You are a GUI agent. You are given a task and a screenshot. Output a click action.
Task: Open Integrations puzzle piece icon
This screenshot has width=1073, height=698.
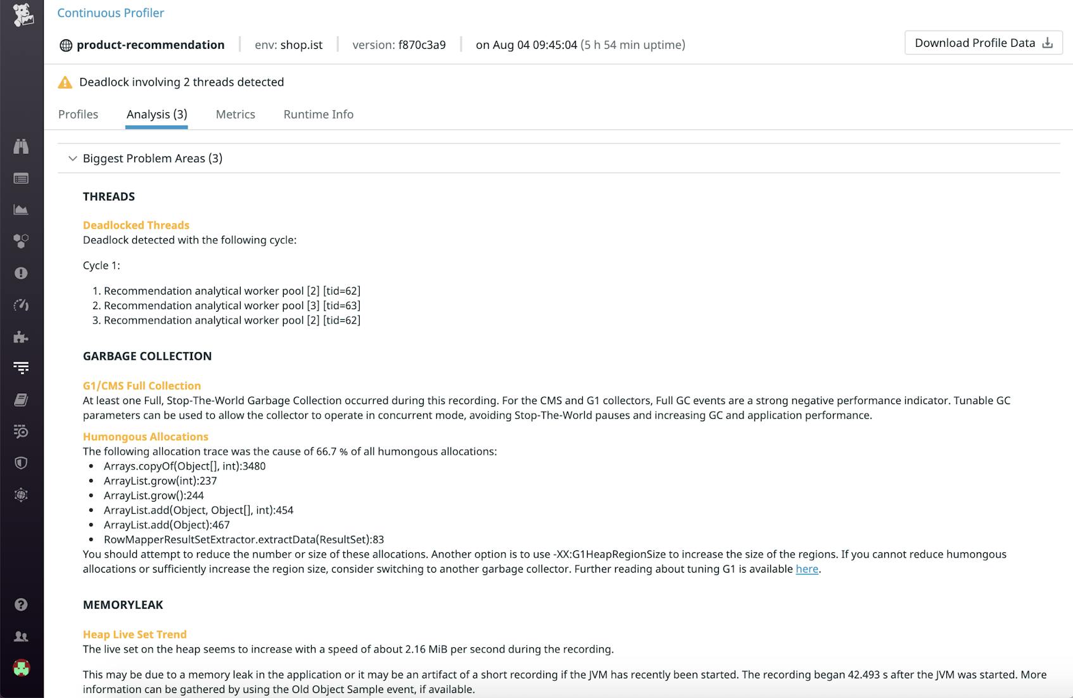click(21, 336)
